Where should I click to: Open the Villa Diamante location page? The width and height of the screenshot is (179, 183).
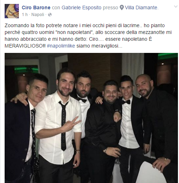tap(142, 8)
